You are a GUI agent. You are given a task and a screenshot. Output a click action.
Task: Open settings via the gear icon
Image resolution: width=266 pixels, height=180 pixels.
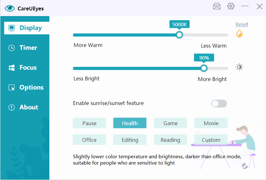point(231,6)
